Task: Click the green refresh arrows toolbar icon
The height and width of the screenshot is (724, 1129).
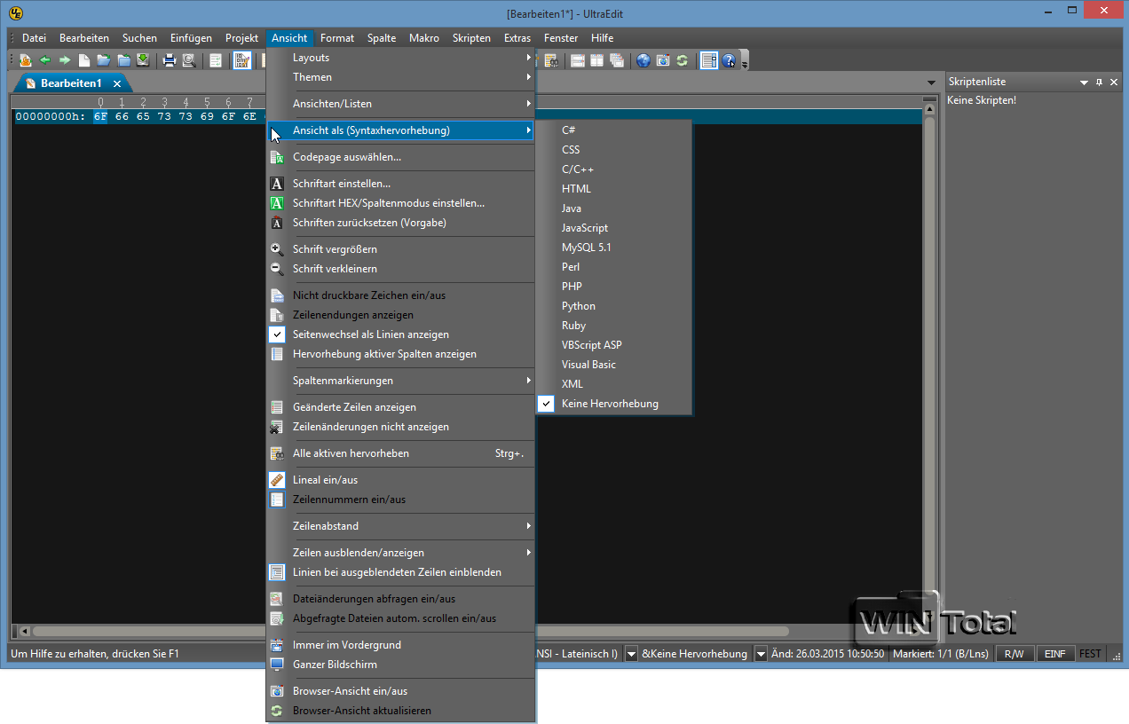Action: tap(682, 60)
